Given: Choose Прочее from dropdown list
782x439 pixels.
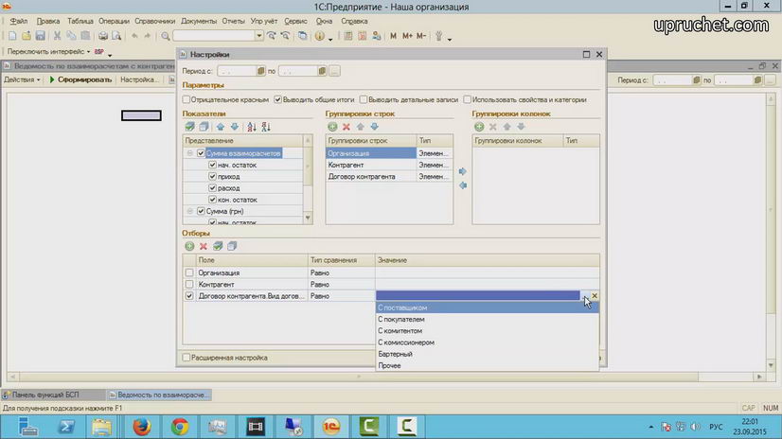Looking at the screenshot, I should point(487,366).
